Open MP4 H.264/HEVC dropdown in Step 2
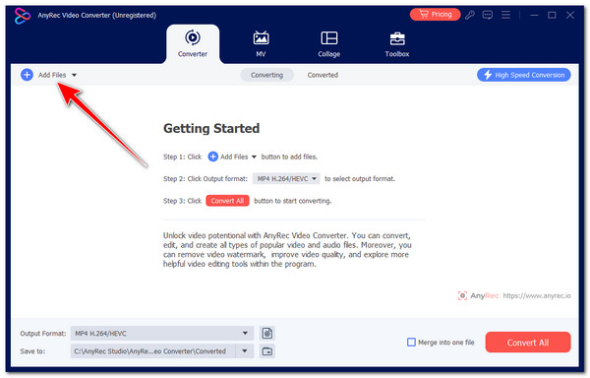 coord(286,178)
